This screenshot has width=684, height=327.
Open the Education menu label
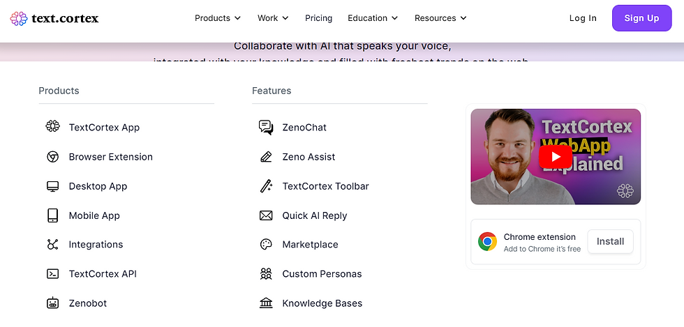coord(367,18)
